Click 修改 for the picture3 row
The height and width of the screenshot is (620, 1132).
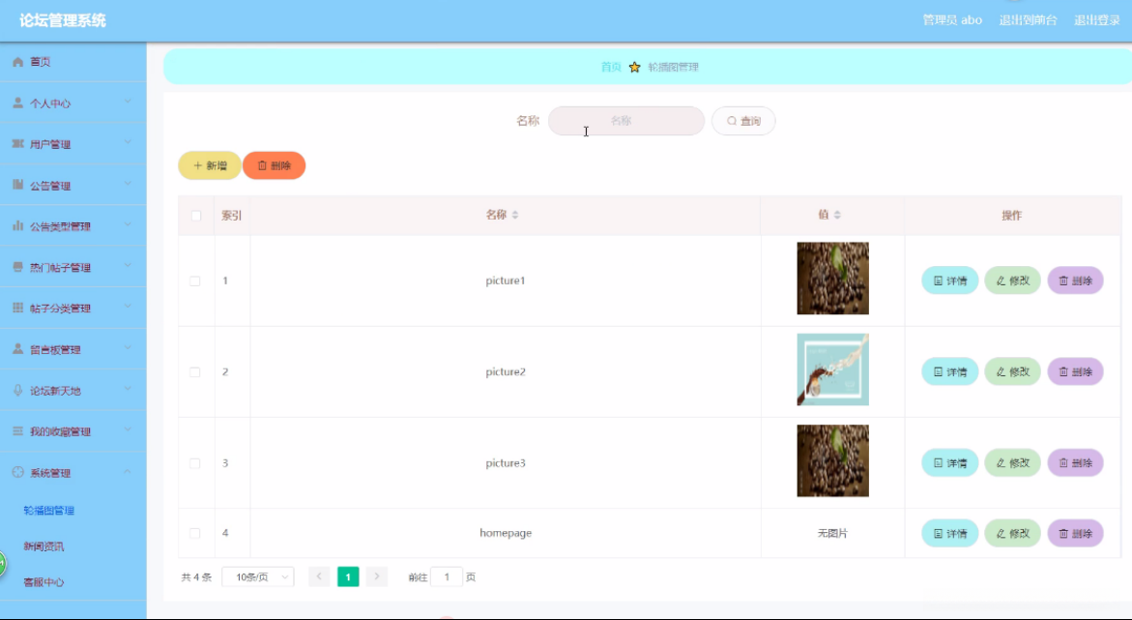(1013, 462)
